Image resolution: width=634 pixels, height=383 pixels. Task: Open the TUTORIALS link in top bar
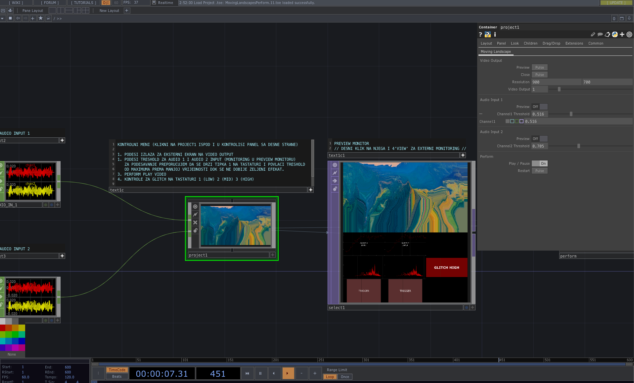pyautogui.click(x=84, y=3)
